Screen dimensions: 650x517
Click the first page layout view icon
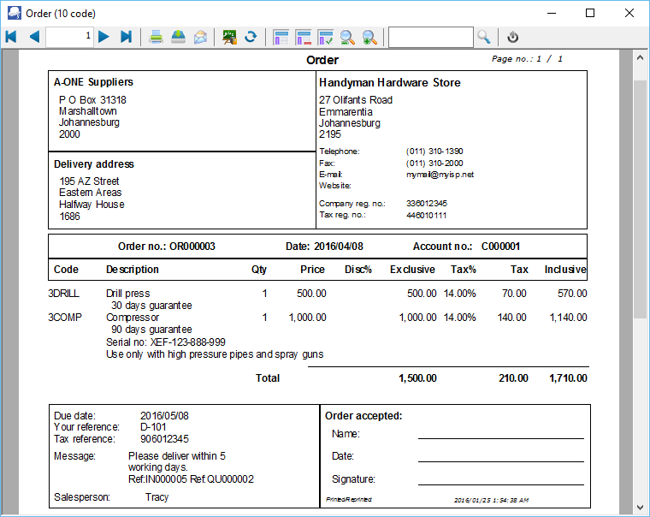point(281,37)
